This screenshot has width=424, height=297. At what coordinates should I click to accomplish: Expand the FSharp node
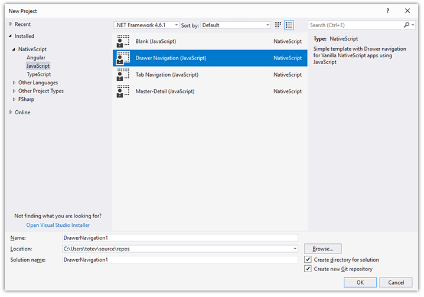(x=14, y=99)
